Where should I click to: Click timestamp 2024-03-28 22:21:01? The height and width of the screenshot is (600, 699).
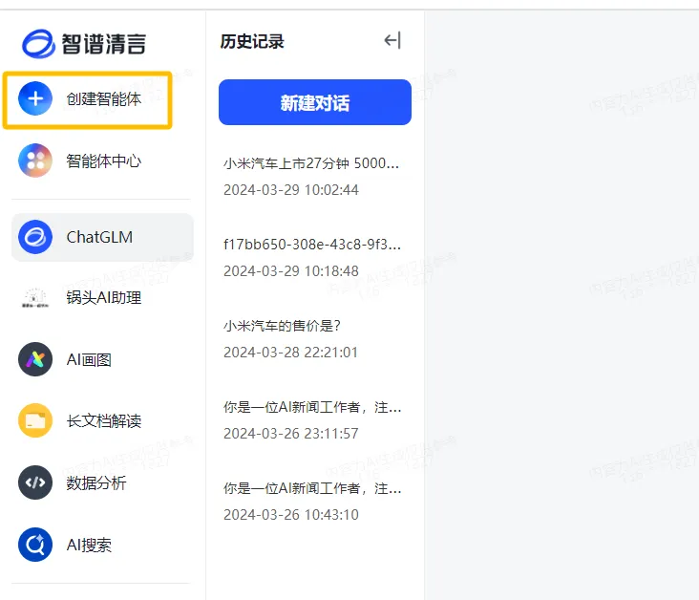(290, 353)
